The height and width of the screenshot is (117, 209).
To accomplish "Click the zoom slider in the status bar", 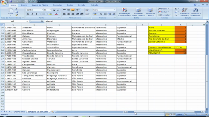I will [x=196, y=114].
